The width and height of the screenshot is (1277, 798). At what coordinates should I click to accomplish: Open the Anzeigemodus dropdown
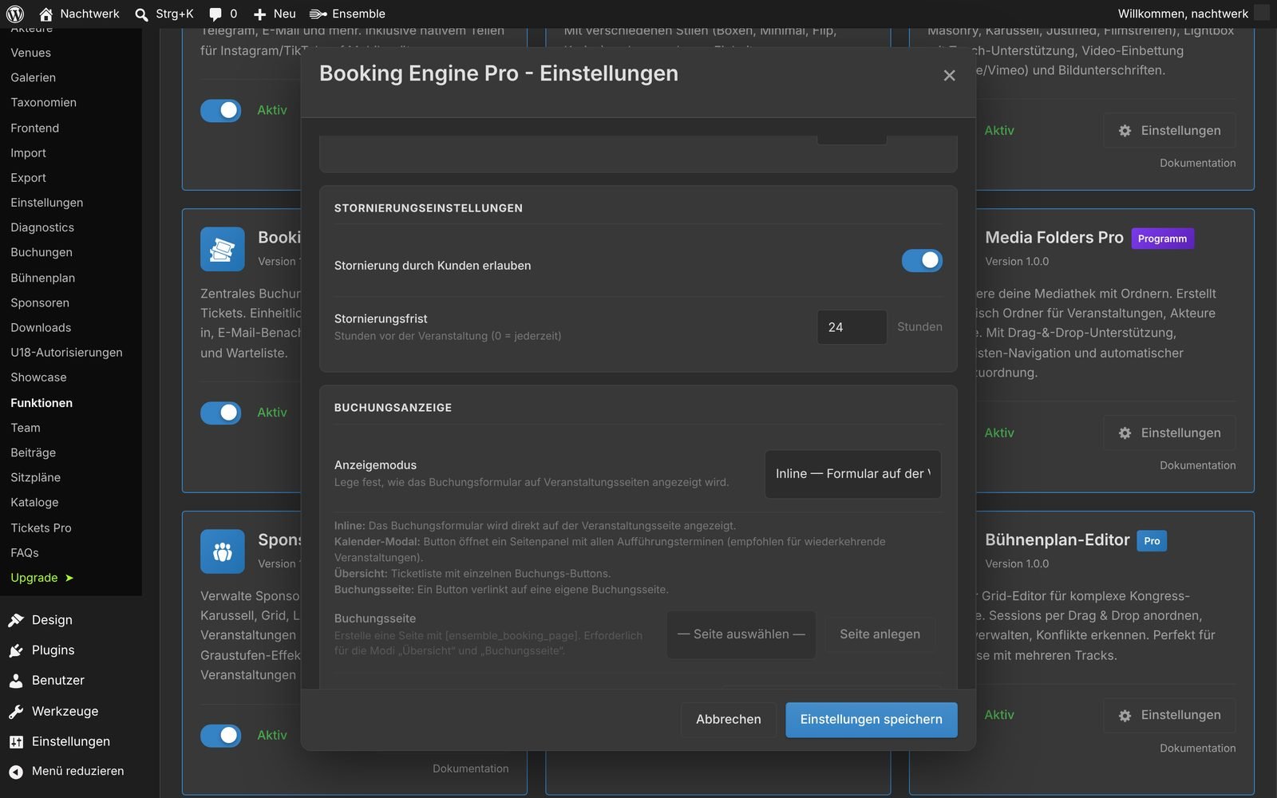[853, 474]
